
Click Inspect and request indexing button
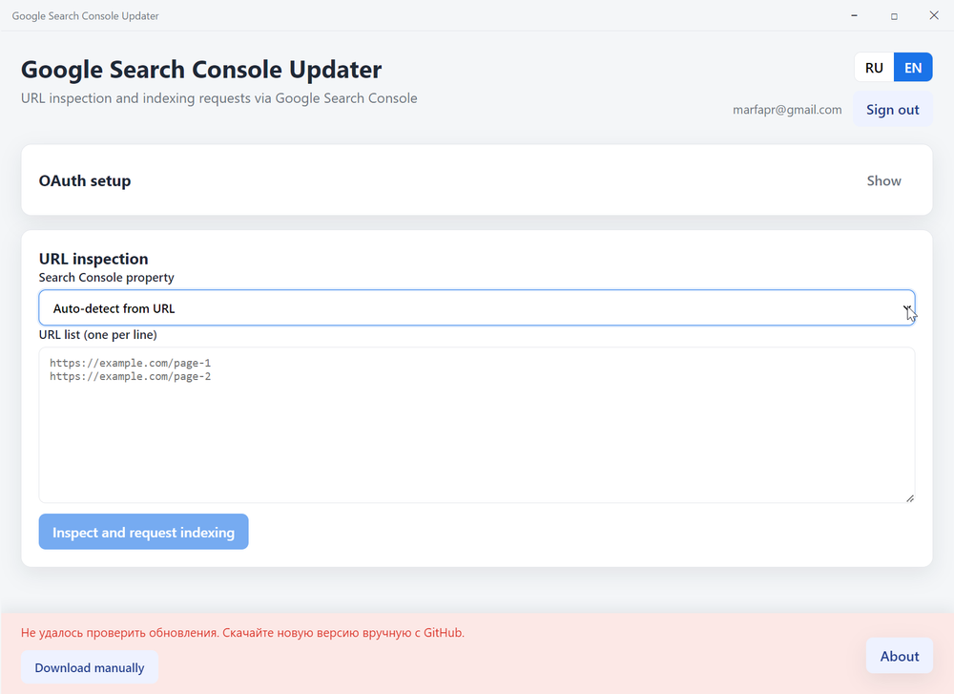pyautogui.click(x=144, y=532)
